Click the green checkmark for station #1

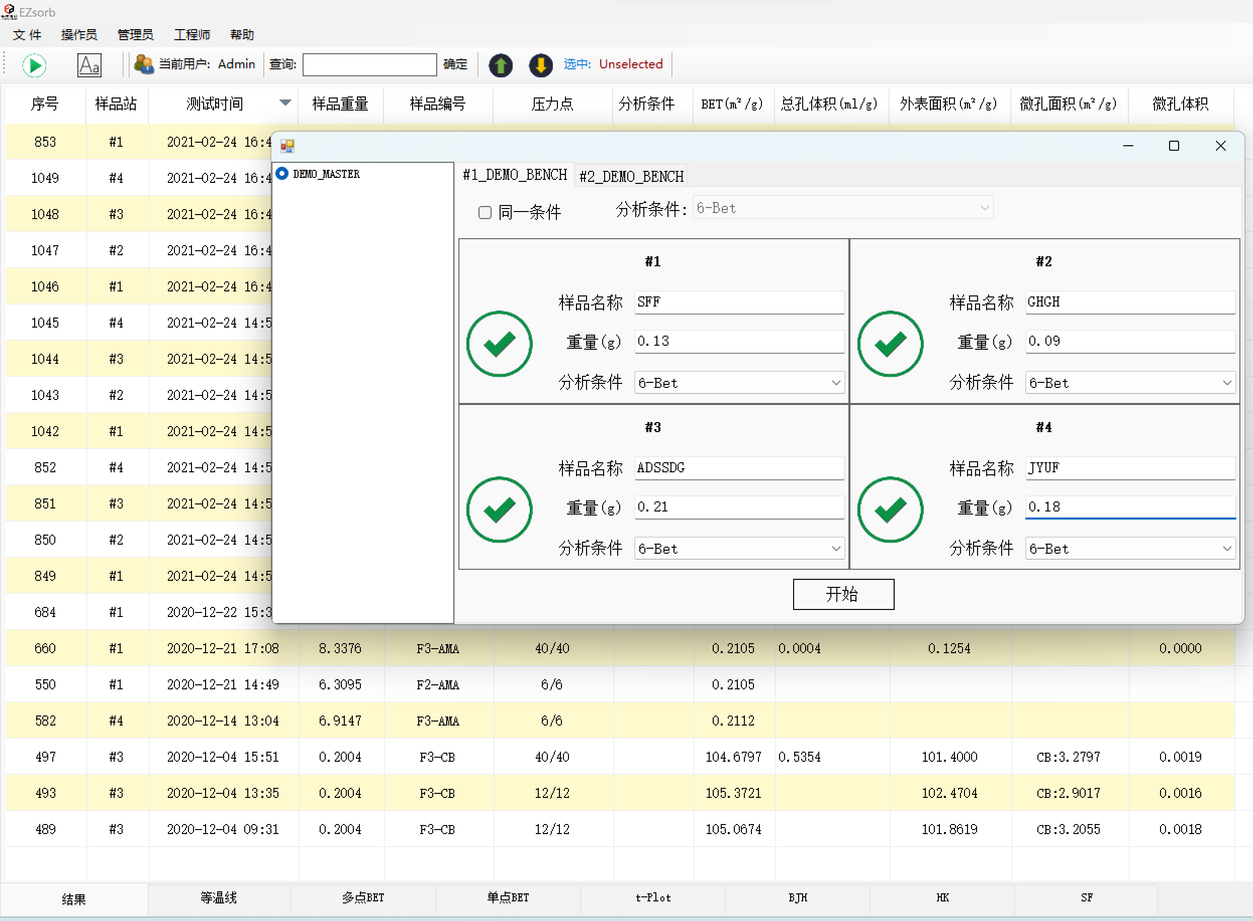[499, 343]
